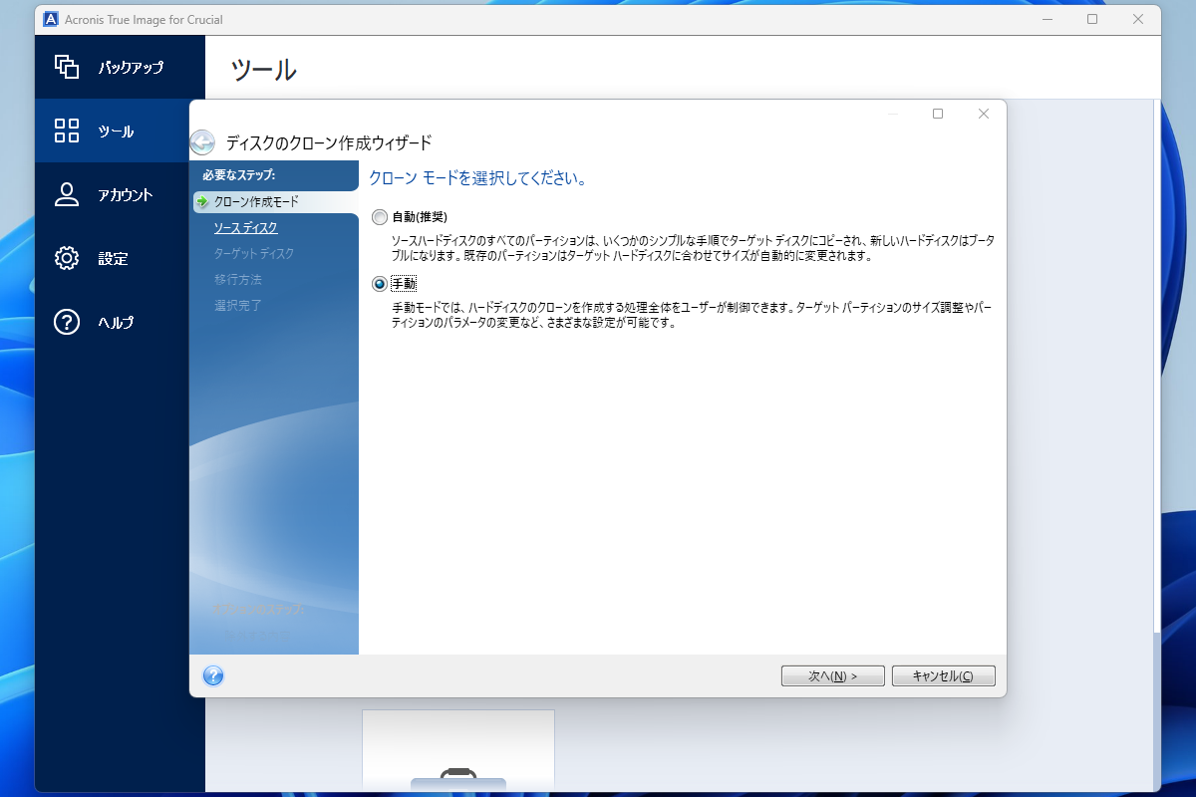The height and width of the screenshot is (797, 1196).
Task: Click the 選択完了 step
Action: [238, 306]
